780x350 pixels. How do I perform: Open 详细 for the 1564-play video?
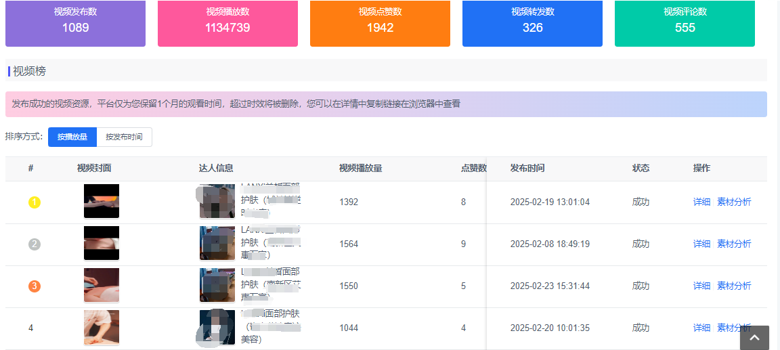[701, 244]
